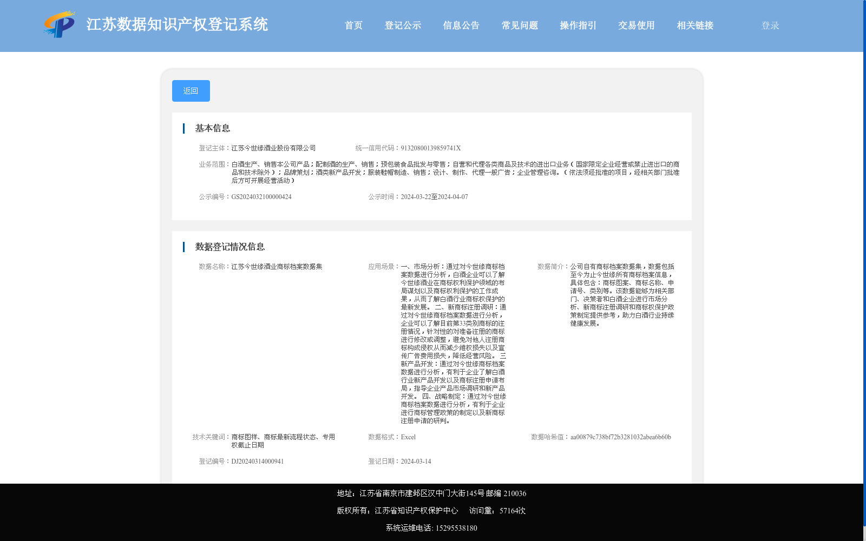Click the 登录 link
Viewport: 866px width, 541px height.
coord(770,25)
